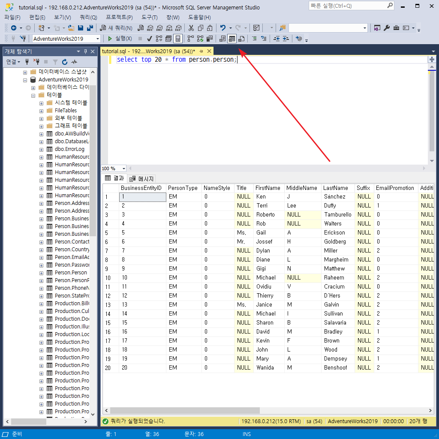Expand the Person.Person table node
Viewport: 439px width, 439px height.
pos(41,273)
